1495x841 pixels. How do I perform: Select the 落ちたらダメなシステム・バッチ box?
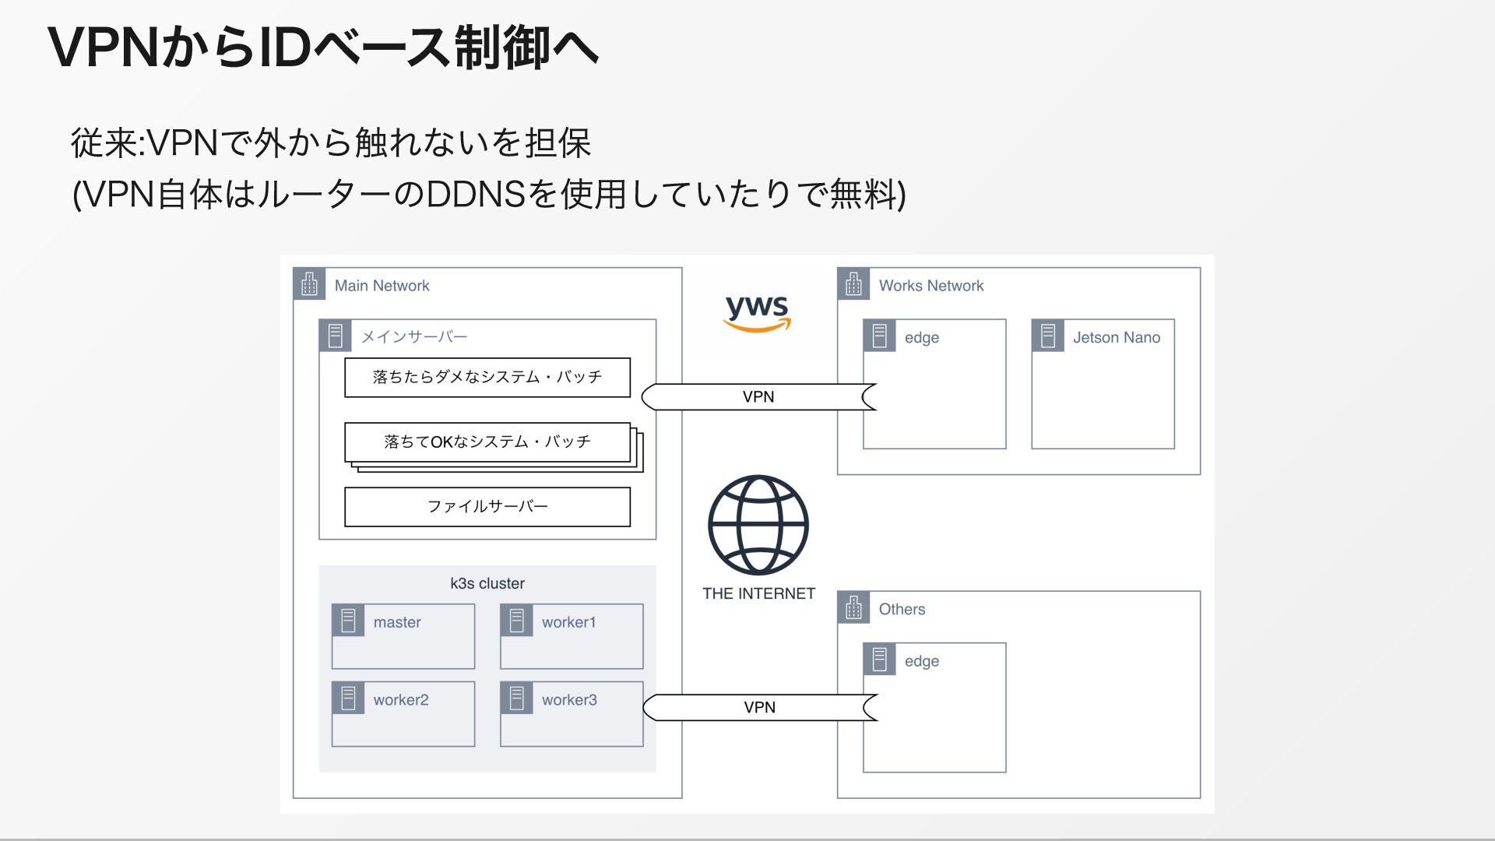pyautogui.click(x=487, y=378)
